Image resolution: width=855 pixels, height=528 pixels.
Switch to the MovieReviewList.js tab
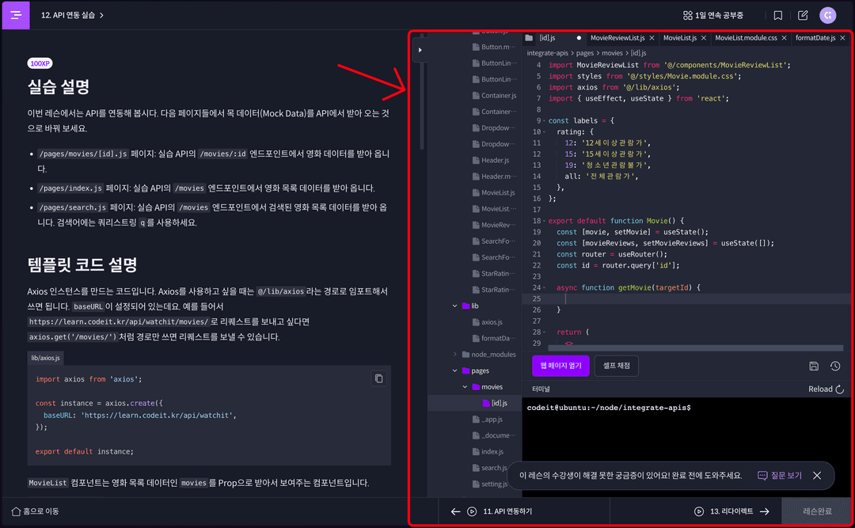tap(617, 38)
